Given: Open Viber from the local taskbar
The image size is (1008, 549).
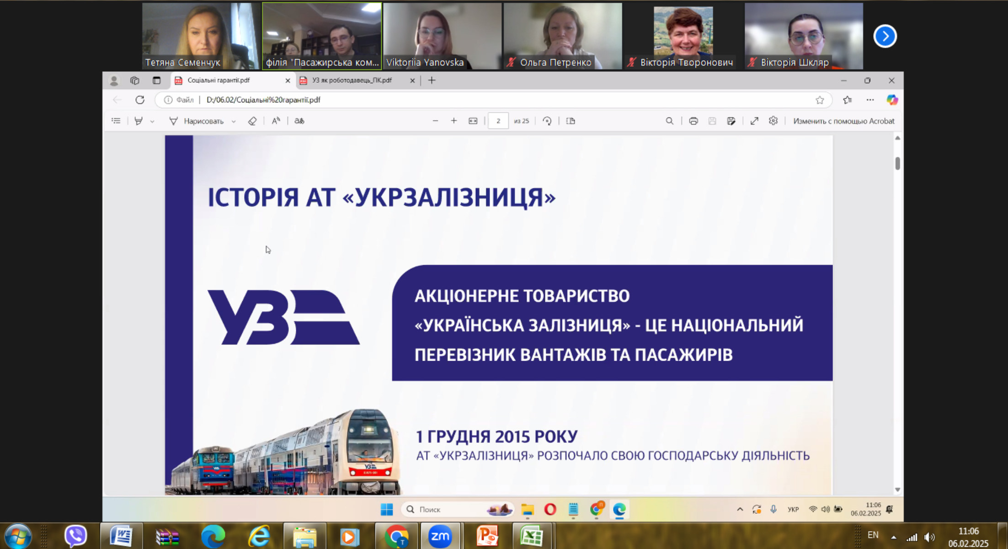Looking at the screenshot, I should coord(76,536).
